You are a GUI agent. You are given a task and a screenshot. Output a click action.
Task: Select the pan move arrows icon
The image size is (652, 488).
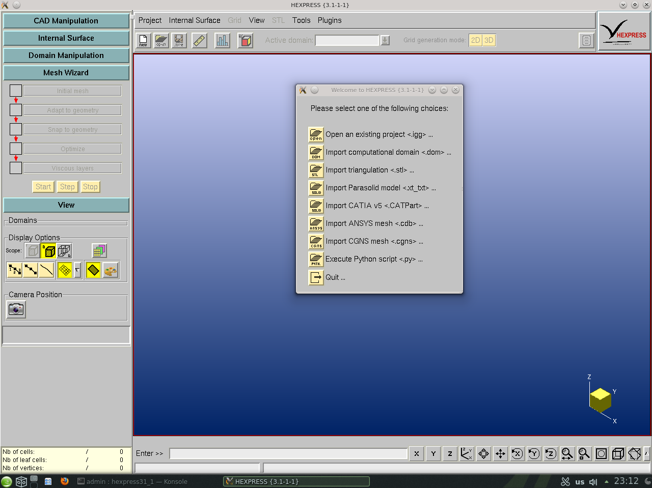(x=501, y=453)
